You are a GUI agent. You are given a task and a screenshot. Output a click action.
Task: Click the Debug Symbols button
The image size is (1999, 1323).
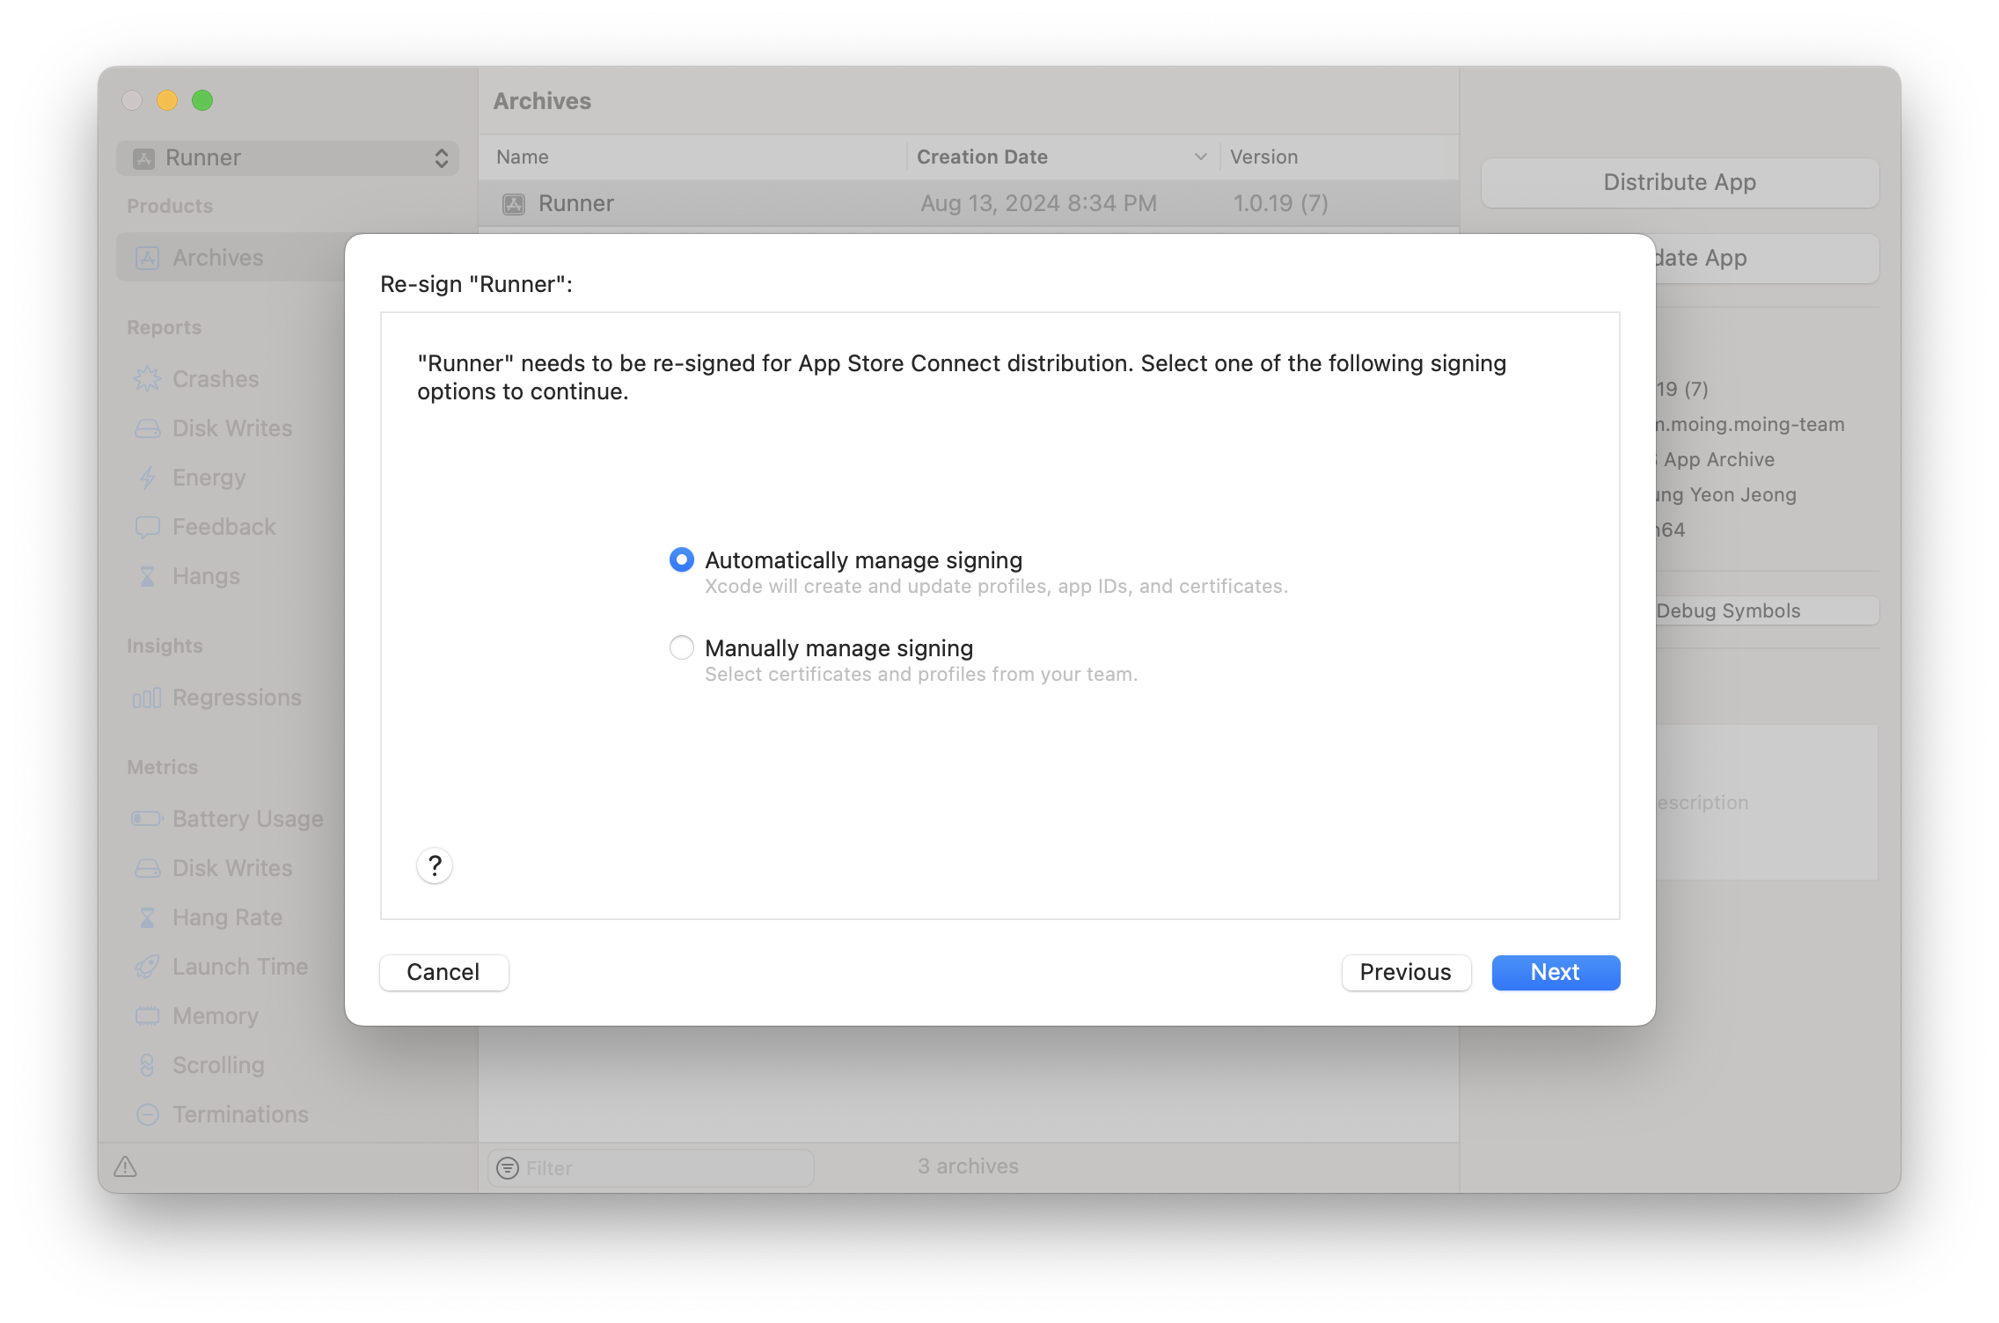(x=1767, y=610)
